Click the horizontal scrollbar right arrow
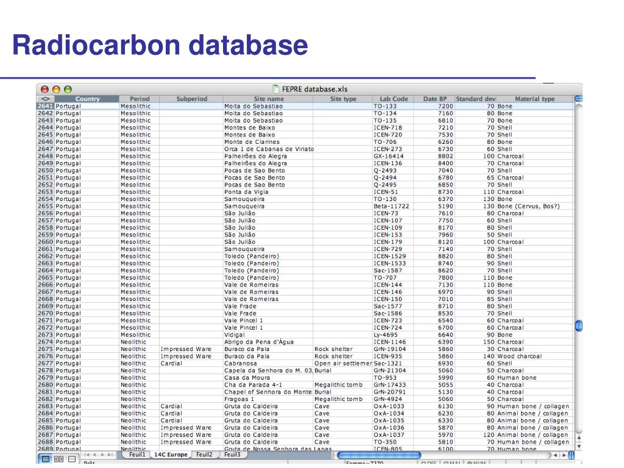The width and height of the screenshot is (624, 468). coord(564,455)
